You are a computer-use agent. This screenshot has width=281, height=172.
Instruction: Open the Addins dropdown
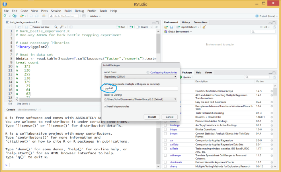pos(95,16)
